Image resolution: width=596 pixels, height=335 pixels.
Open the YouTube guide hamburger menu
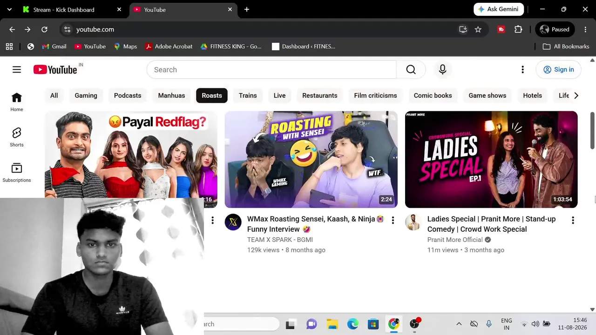pos(17,69)
